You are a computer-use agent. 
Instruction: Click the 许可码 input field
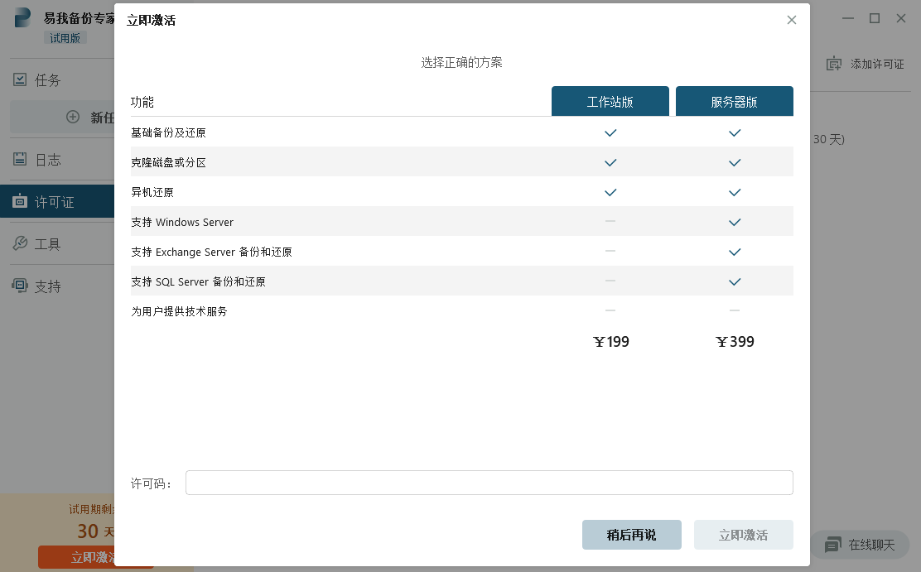click(489, 483)
